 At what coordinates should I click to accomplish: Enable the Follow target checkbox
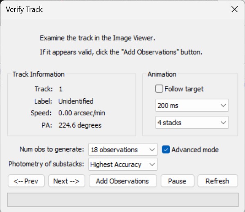coord(159,89)
